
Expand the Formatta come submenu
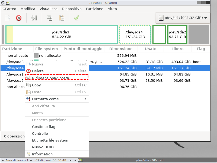[x=57, y=99]
